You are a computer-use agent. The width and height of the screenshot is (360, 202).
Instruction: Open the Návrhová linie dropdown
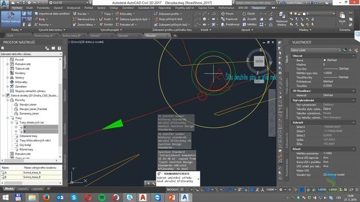[85, 19]
